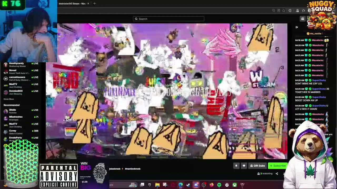Expand the Show More channels link
Image resolution: width=337 pixels, height=189 pixels.
click(x=9, y=99)
